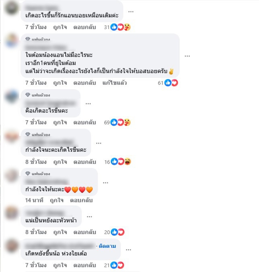Click the laughing reaction emoji on the 16-reaction comment
The width and height of the screenshot is (259, 272).
click(128, 161)
